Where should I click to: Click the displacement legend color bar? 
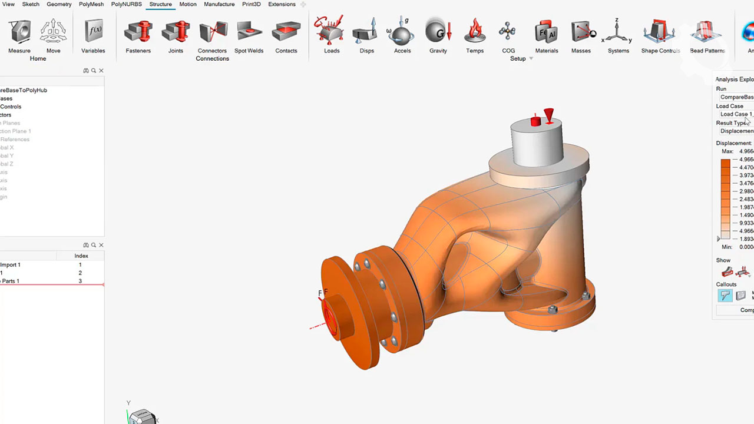coord(725,198)
